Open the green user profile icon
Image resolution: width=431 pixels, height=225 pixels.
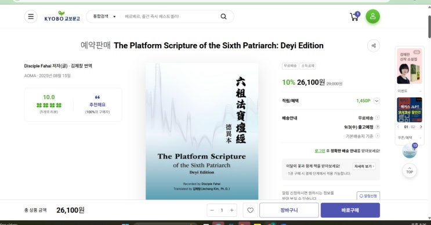coord(373,16)
